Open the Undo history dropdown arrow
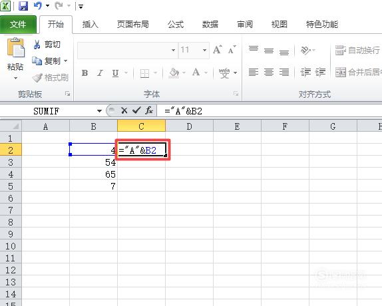The width and height of the screenshot is (382, 306). coord(47,5)
